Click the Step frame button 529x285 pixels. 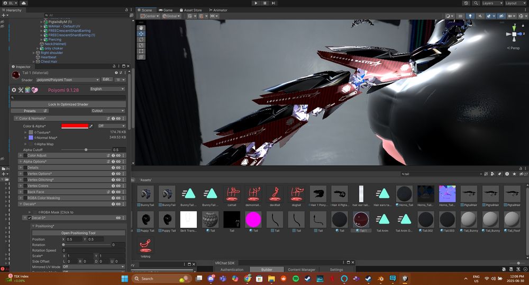tap(273, 3)
